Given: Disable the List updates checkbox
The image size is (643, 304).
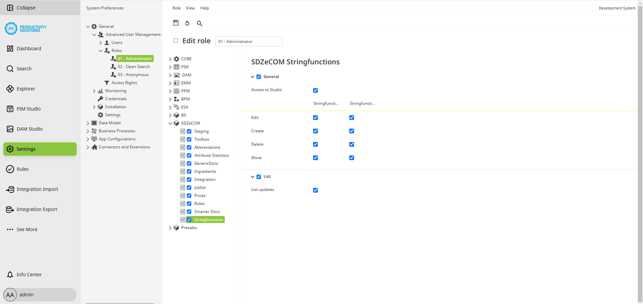Looking at the screenshot, I should coord(315,190).
